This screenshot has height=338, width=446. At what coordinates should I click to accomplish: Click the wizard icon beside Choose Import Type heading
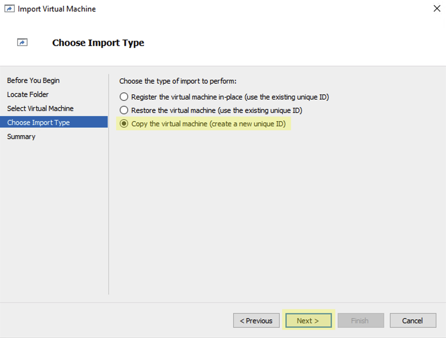pos(22,42)
